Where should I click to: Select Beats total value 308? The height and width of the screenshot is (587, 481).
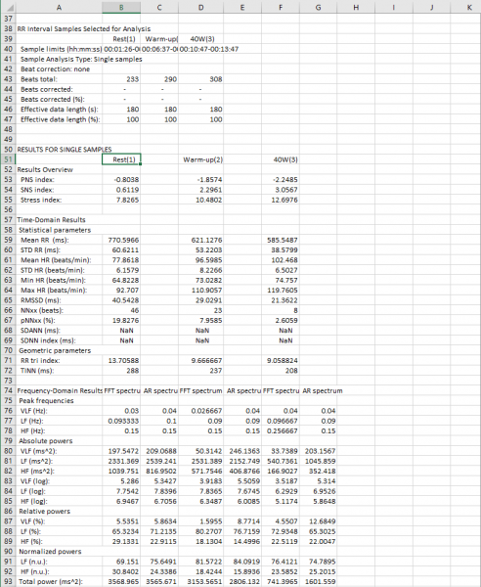tap(200, 79)
